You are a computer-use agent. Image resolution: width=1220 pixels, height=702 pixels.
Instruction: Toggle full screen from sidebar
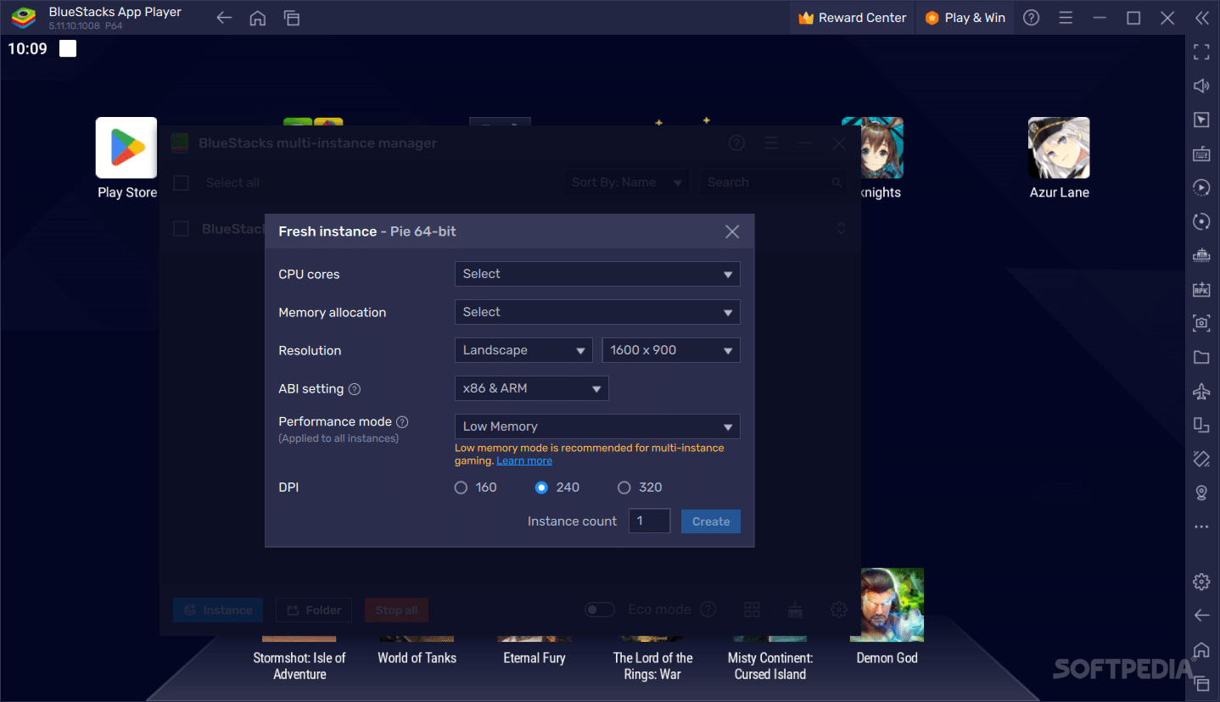(x=1201, y=52)
